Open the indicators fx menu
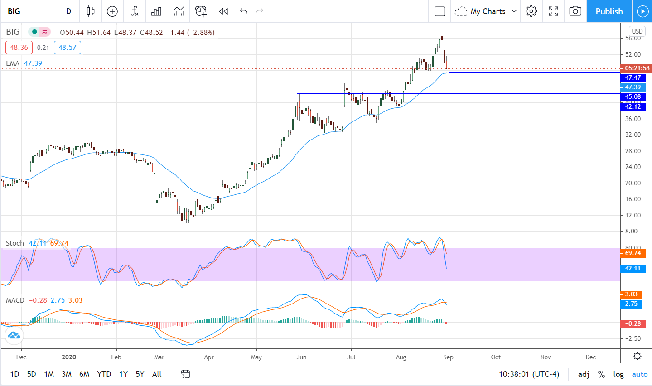652x386 pixels. tap(135, 11)
